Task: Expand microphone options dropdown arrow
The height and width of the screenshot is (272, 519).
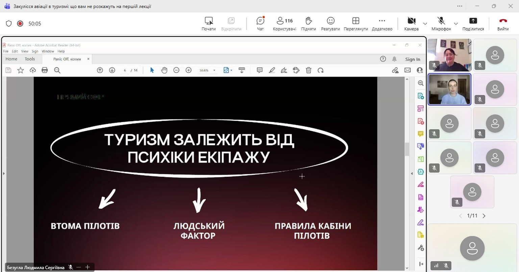Action: (456, 24)
